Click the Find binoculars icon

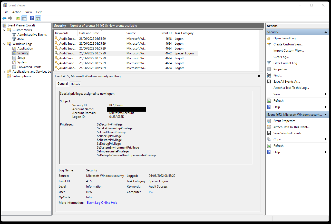[269, 75]
